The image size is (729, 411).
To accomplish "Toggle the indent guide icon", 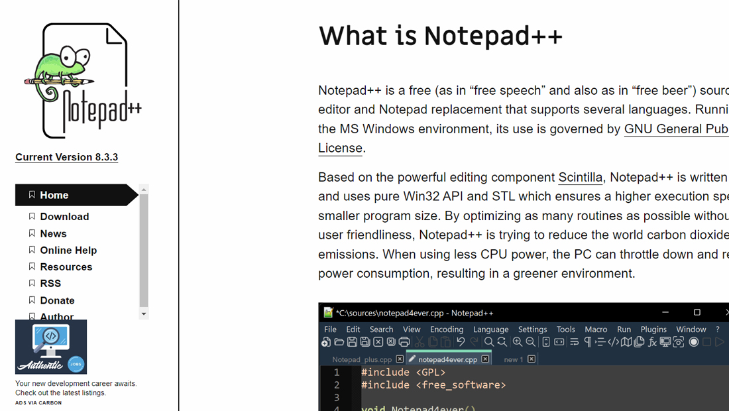I will coord(600,342).
